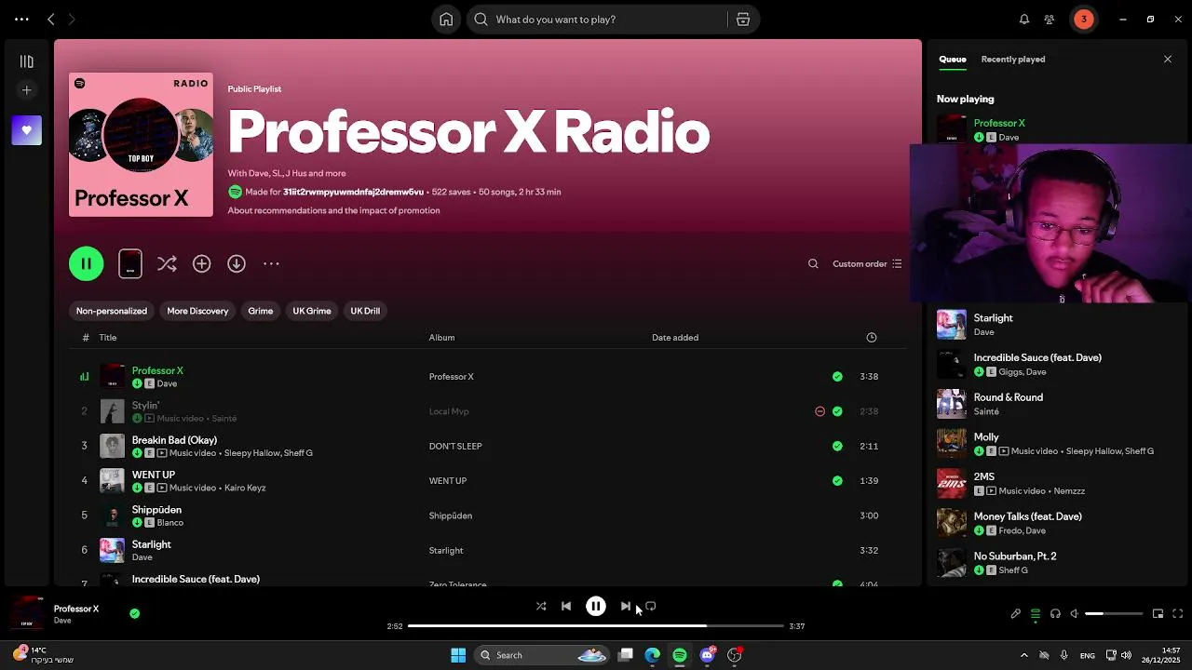Open Your Library sidebar icon
Image resolution: width=1192 pixels, height=670 pixels.
[x=26, y=61]
